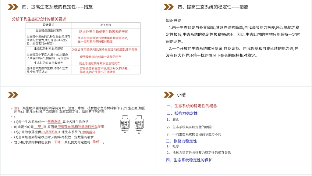Open the outline item 三、恢复力稳定性
This screenshot has height=176, width=312.
pos(181,141)
